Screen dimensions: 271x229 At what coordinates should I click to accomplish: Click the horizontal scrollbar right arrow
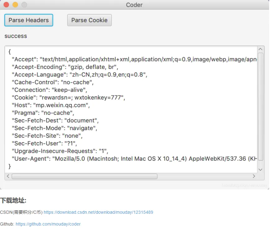[x=254, y=176]
